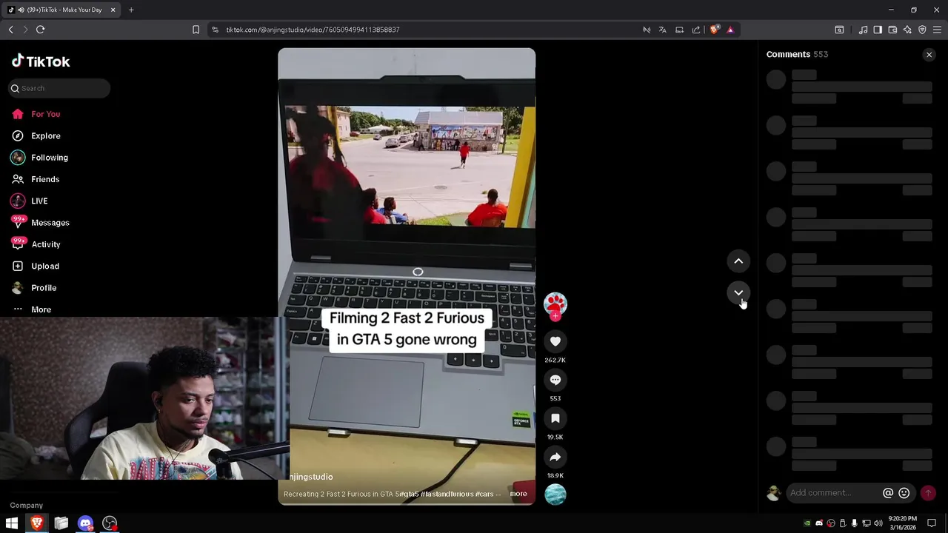Open the taskbar clock showing 9:20:20 PM

point(903,523)
